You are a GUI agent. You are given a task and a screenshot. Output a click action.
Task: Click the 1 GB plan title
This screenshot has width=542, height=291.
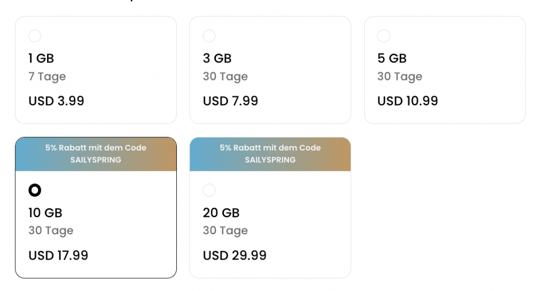[41, 58]
